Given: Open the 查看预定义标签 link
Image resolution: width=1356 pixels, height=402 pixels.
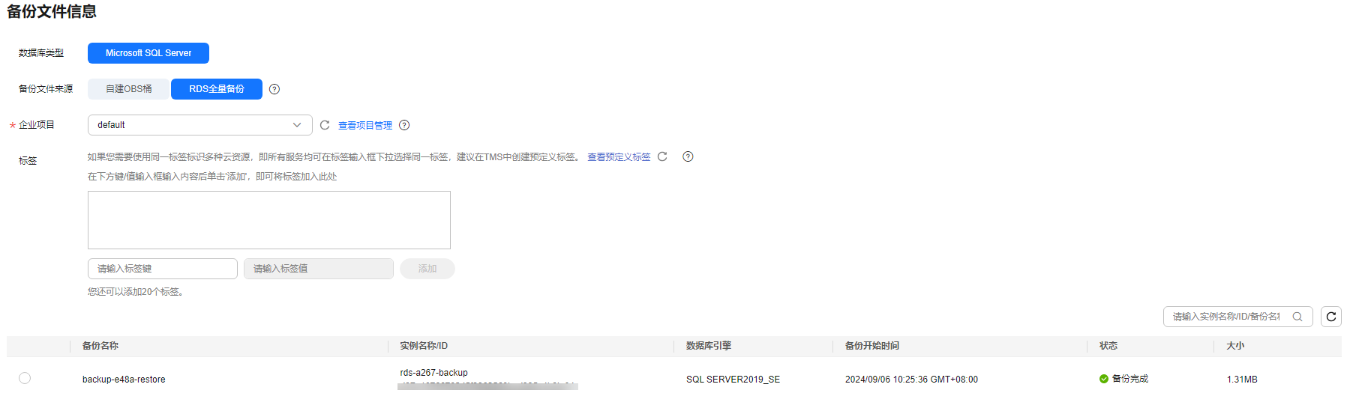Looking at the screenshot, I should [619, 157].
